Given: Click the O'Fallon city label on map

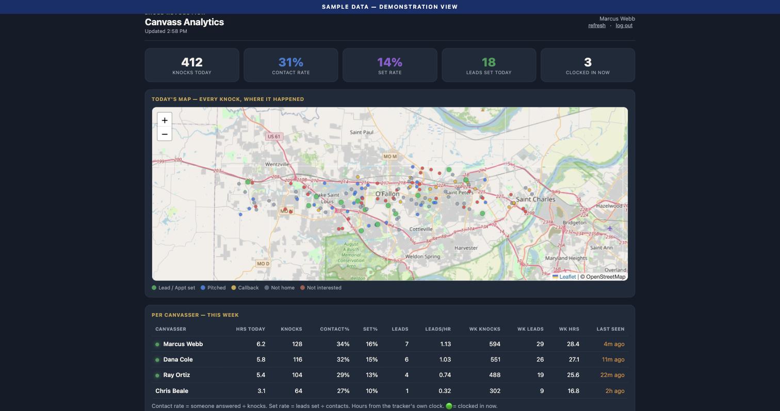Looking at the screenshot, I should click(x=387, y=194).
